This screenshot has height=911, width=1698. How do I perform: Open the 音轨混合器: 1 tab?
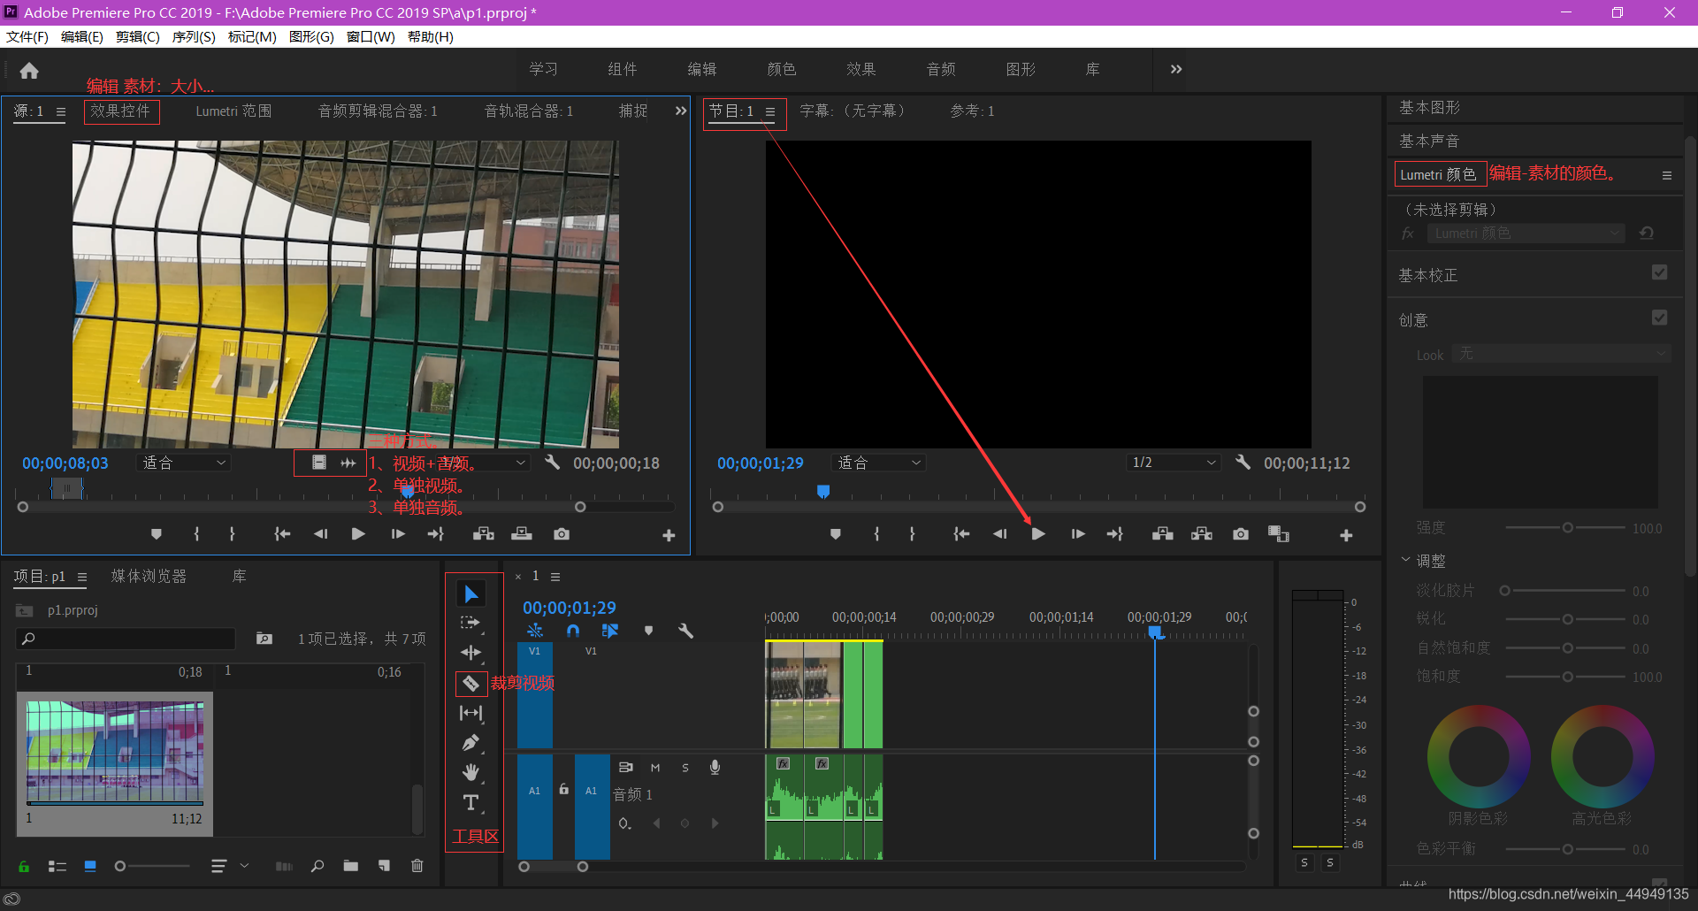529,111
